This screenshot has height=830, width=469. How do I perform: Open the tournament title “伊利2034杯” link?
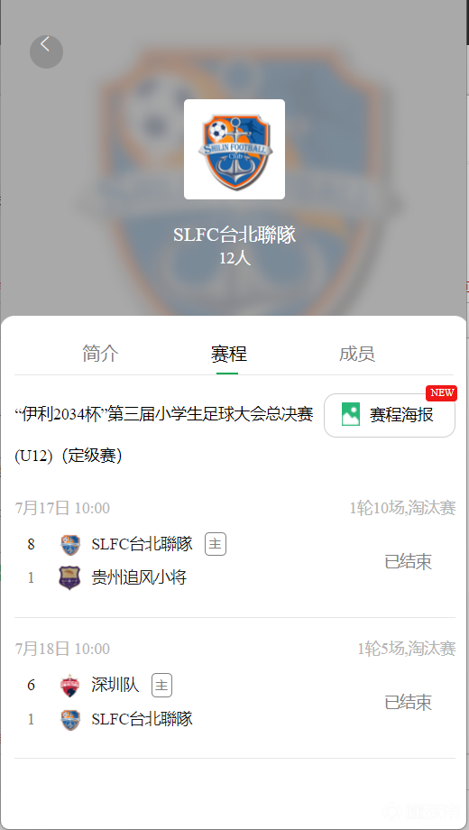(164, 435)
